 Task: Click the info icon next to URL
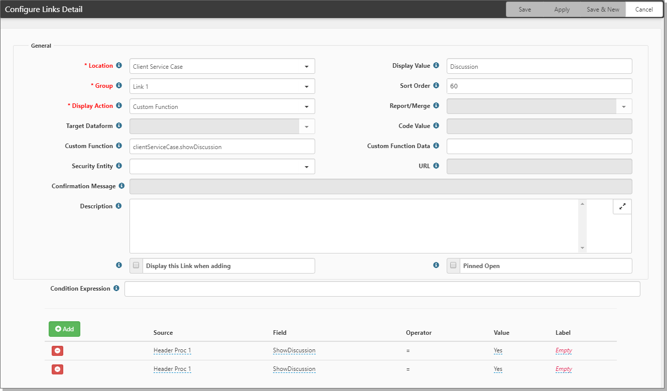point(436,166)
